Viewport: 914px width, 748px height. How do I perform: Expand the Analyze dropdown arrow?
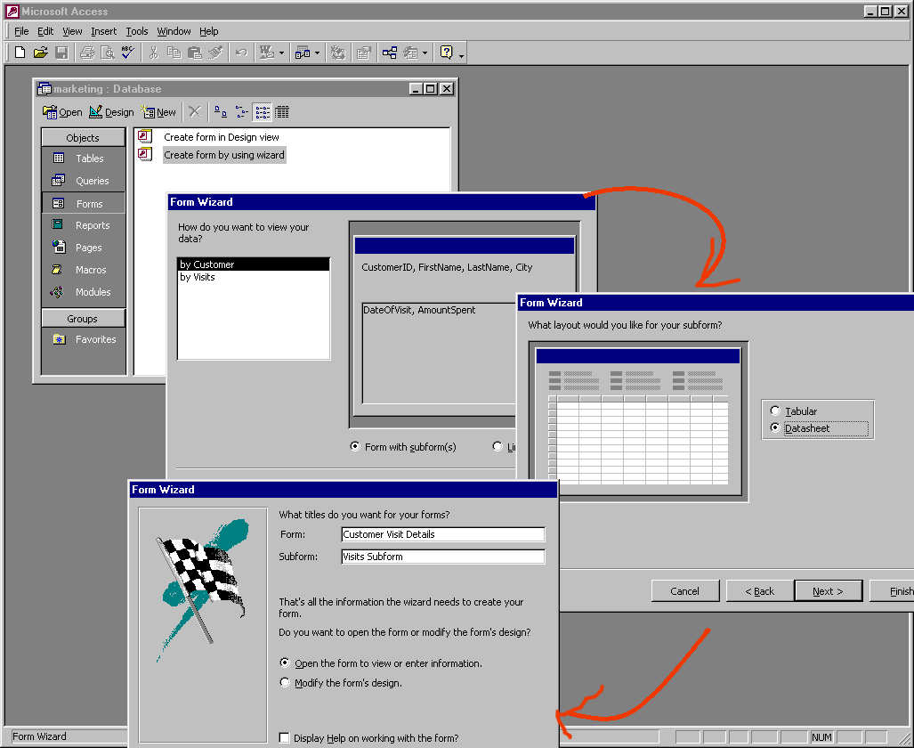(x=317, y=53)
